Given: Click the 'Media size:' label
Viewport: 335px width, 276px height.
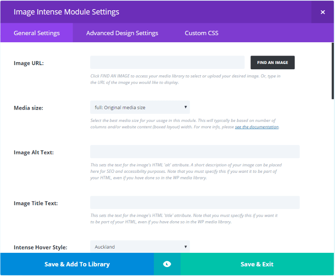Looking at the screenshot, I should (x=28, y=108).
